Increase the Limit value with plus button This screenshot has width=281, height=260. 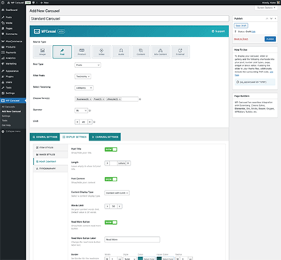(x=90, y=122)
